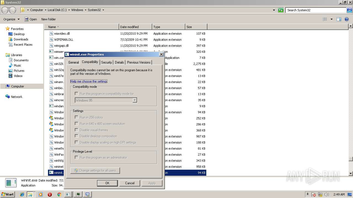Screen dimensions: 353x198
Task: Click Cancel in wininit.exe Properties
Action: [130, 183]
